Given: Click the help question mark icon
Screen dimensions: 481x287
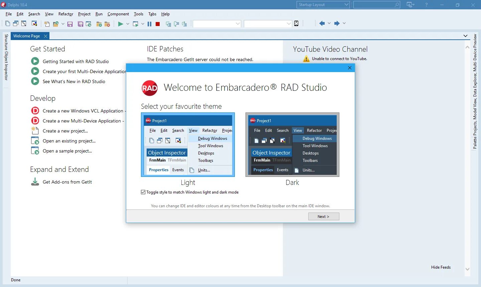Looking at the screenshot, I should [x=426, y=5].
